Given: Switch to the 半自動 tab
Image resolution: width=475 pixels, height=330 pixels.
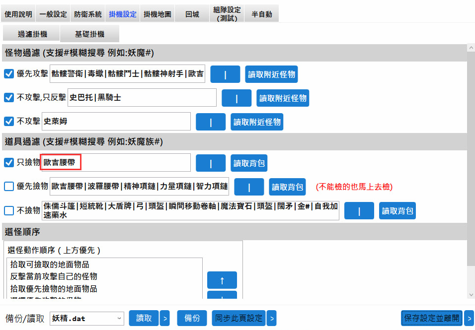Looking at the screenshot, I should pos(261,13).
